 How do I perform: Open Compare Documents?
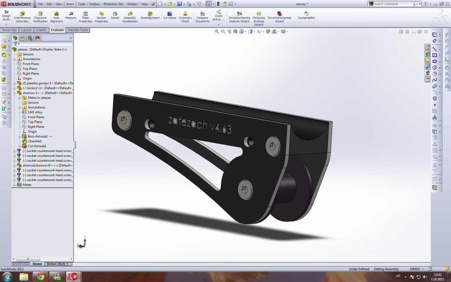coord(202,17)
